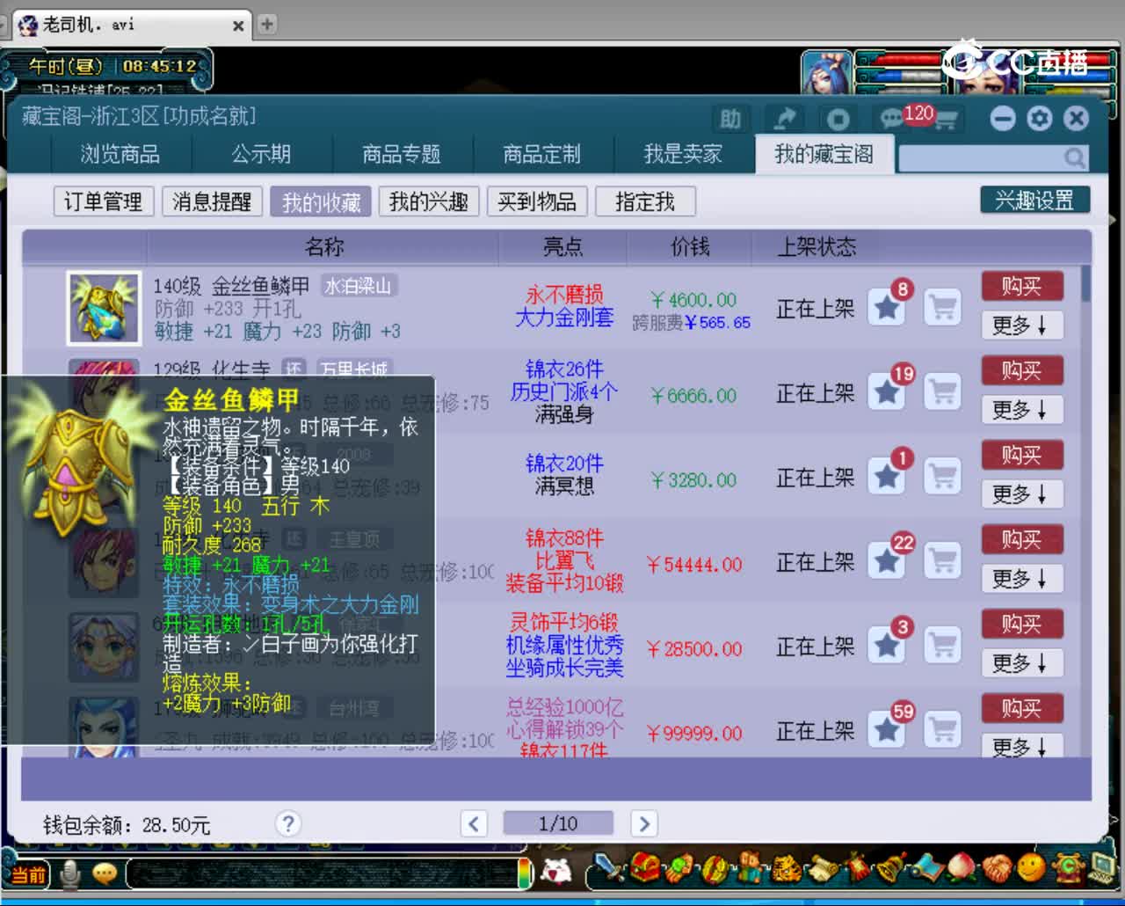Add ￥3280.00 item to cart
Image resolution: width=1125 pixels, height=906 pixels.
click(942, 476)
